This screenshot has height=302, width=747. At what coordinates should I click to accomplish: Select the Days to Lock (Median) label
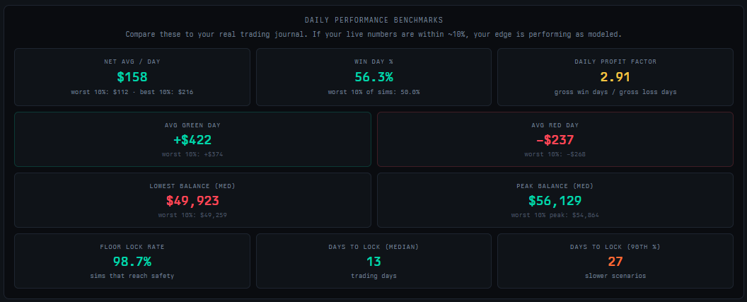373,247
